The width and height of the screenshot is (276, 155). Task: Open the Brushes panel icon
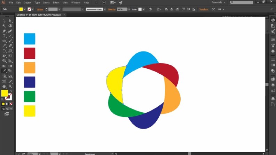(273, 45)
